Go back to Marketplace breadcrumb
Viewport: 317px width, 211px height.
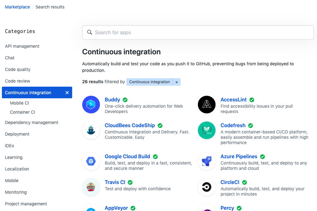17,7
